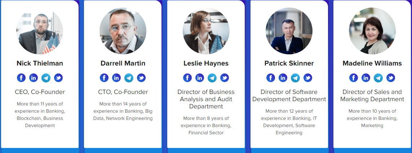Open Leslie Haynes's LinkedIn icon
Image resolution: width=412 pixels, height=153 pixels.
point(200,78)
